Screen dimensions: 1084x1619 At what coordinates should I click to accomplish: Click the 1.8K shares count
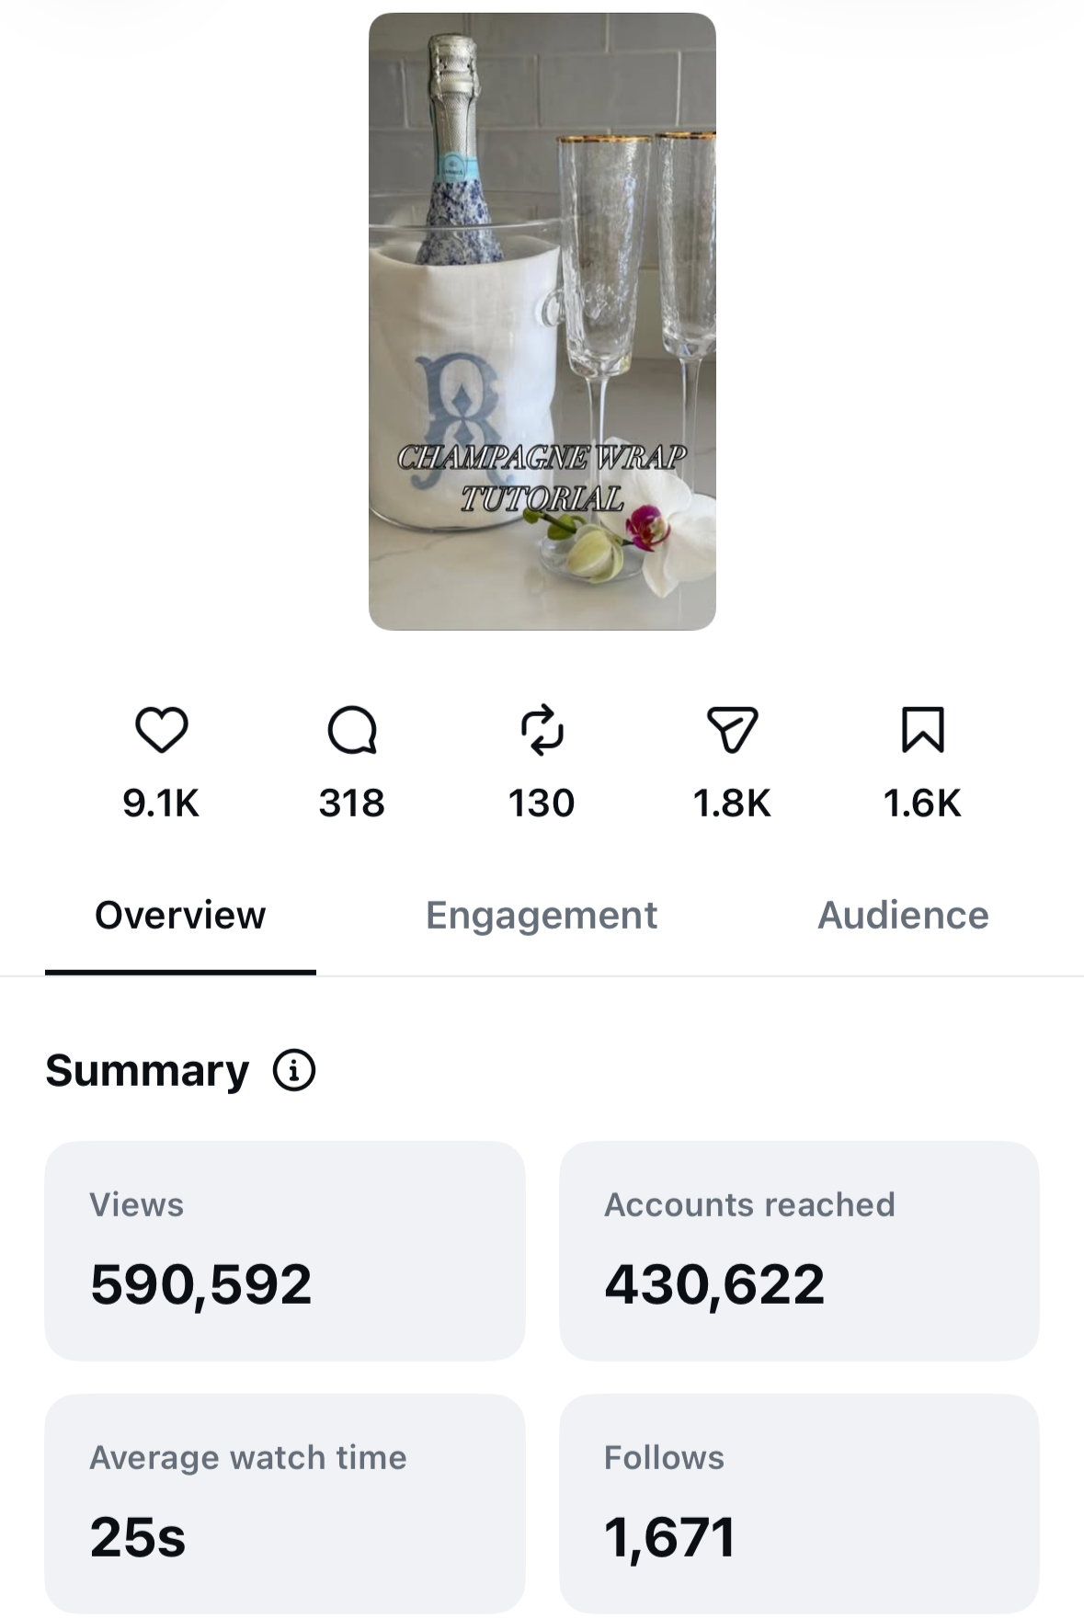coord(733,803)
